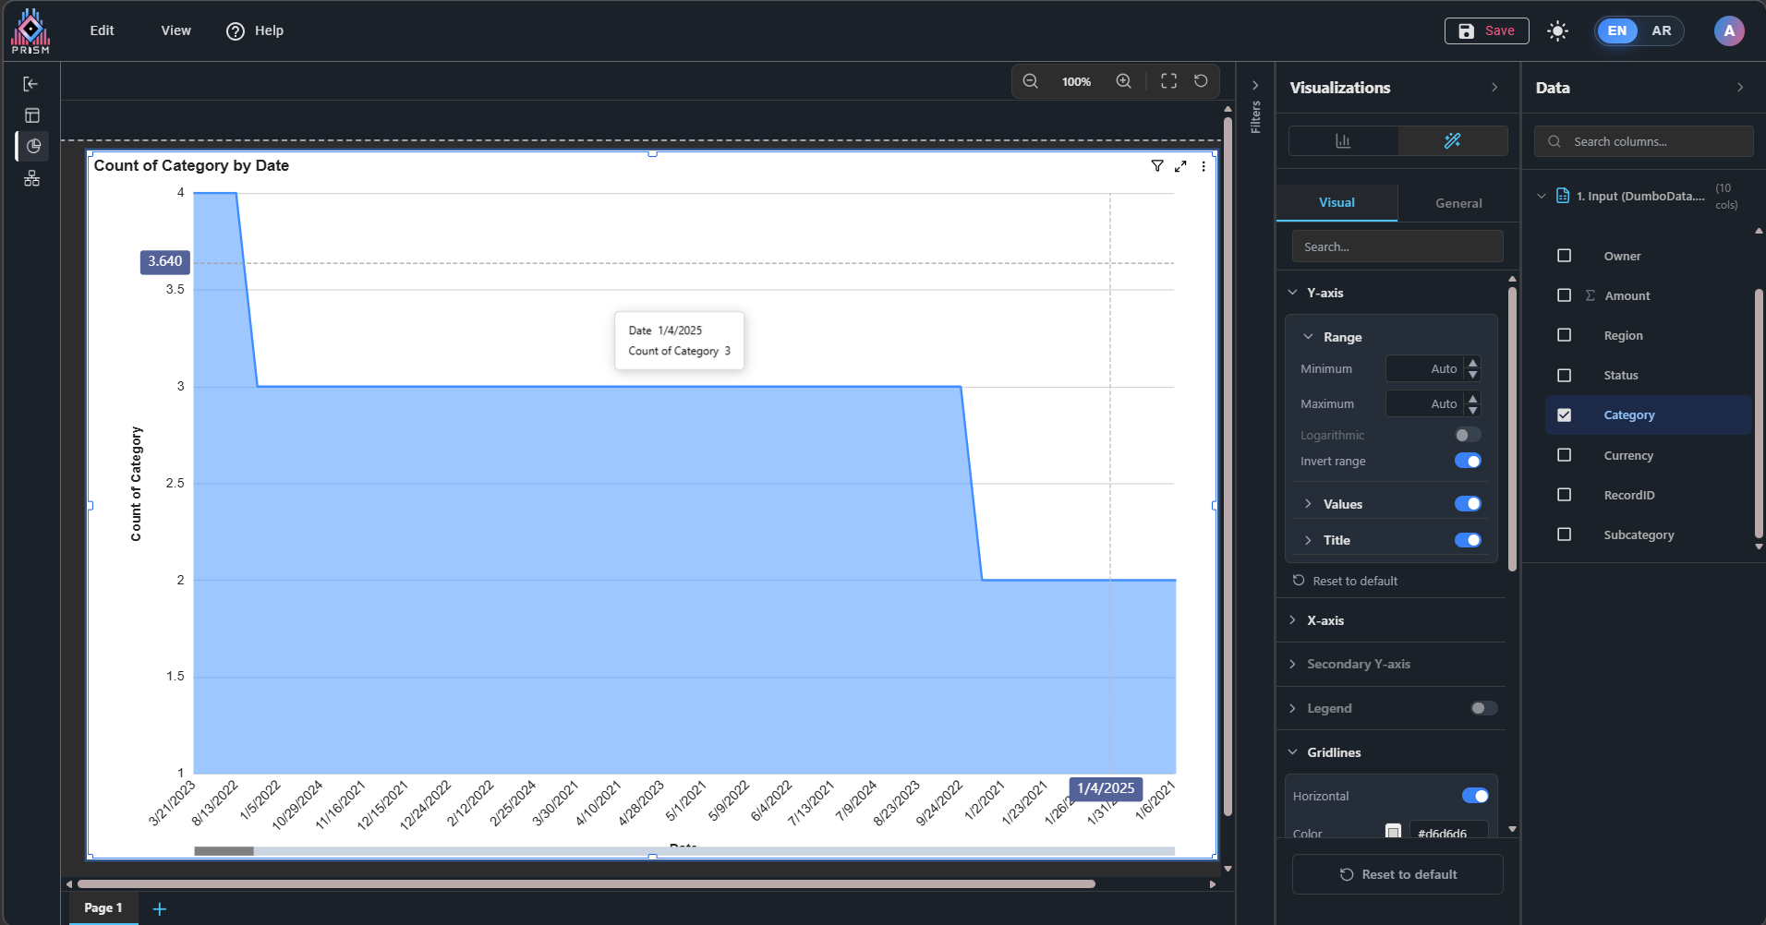The width and height of the screenshot is (1766, 925).
Task: Click the bottom Reset to default button
Action: pos(1397,874)
